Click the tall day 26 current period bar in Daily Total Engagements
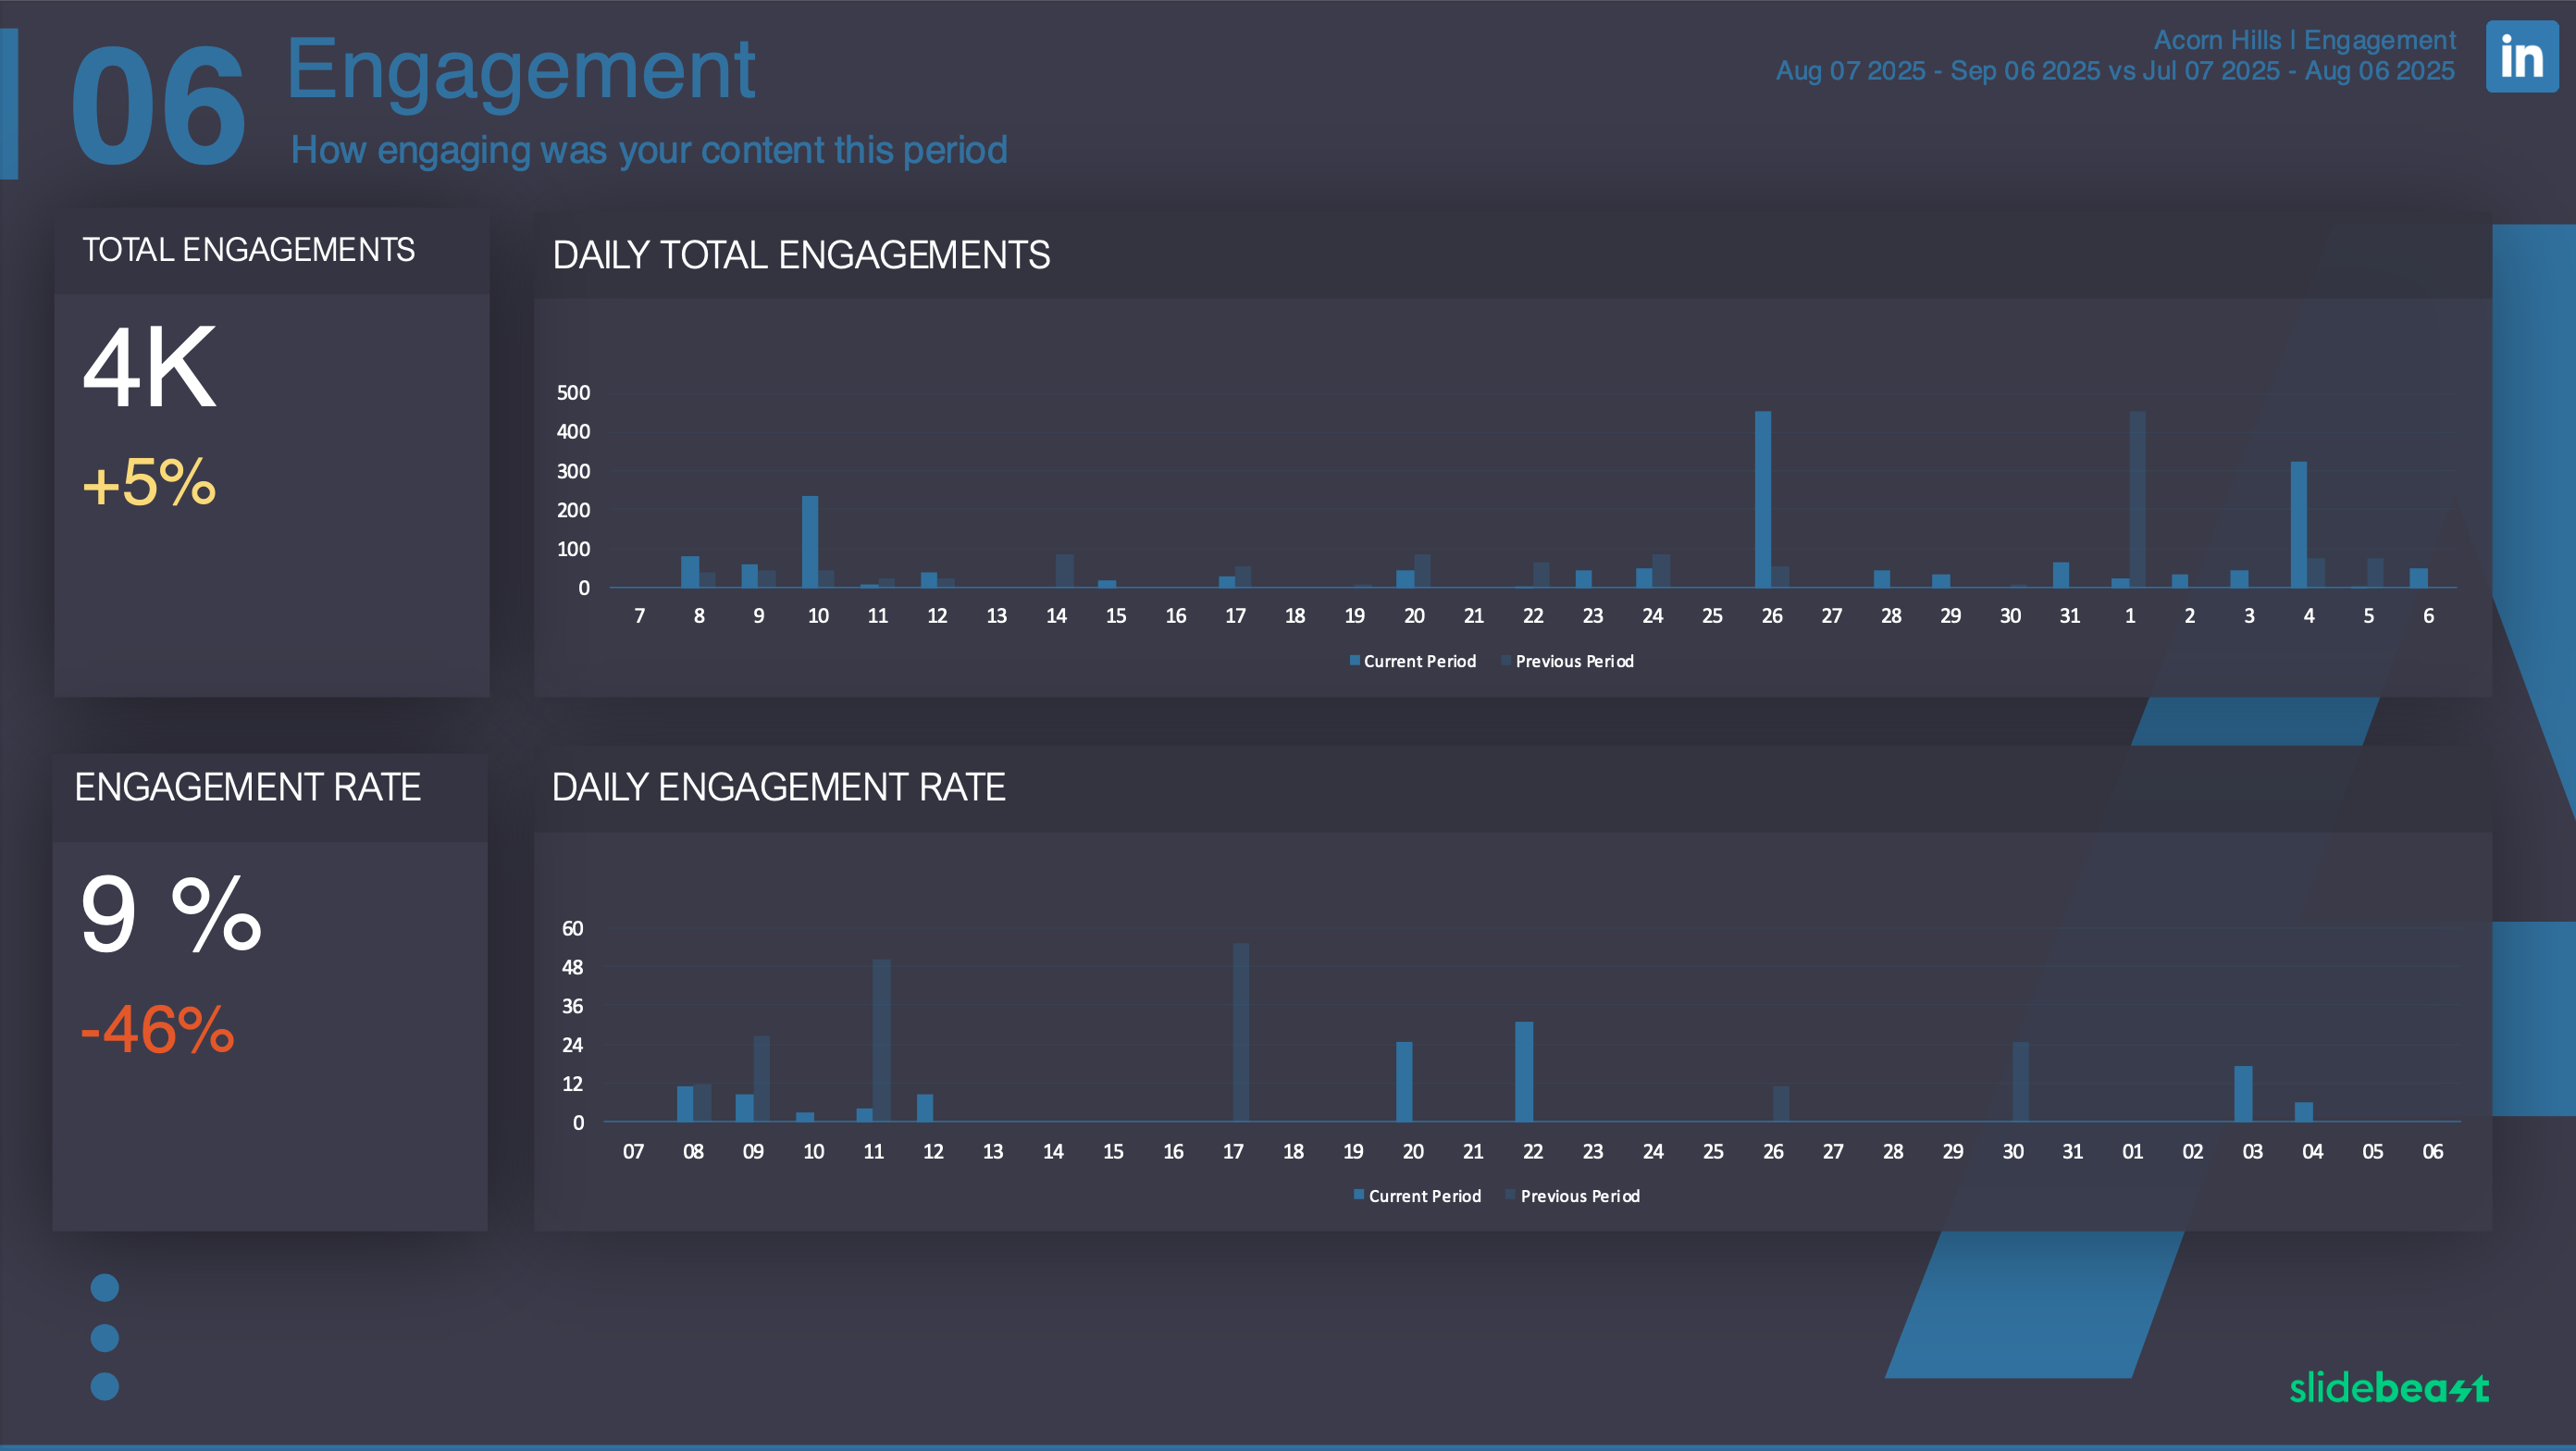2576x1451 pixels. point(1763,499)
